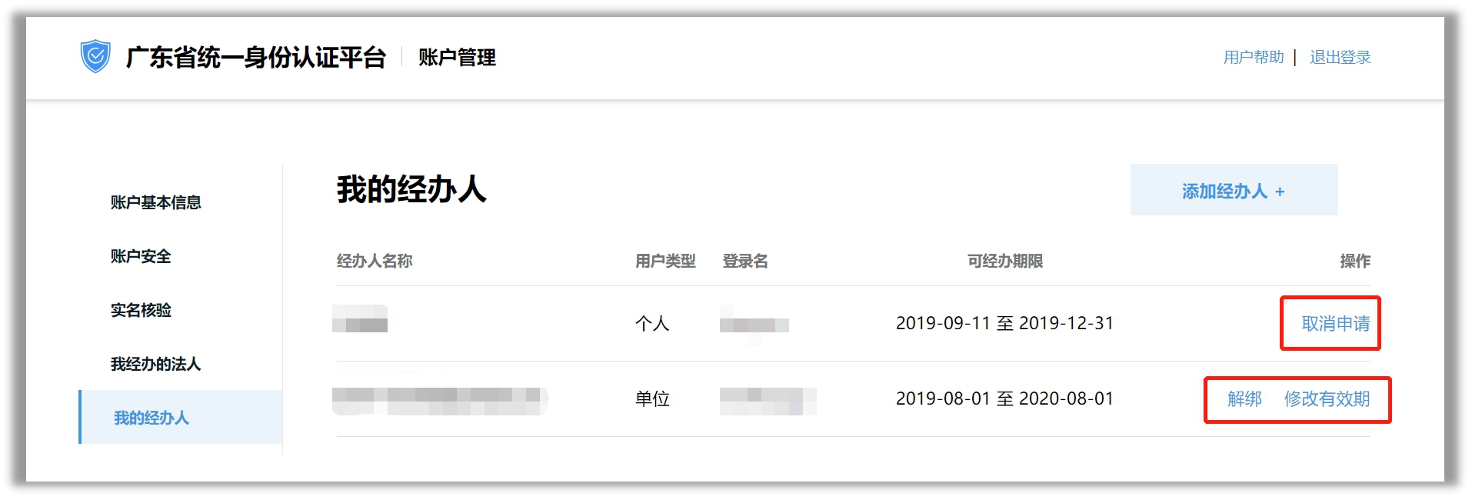Click the 用户类型 column header
The width and height of the screenshot is (1472, 500).
[x=665, y=262]
